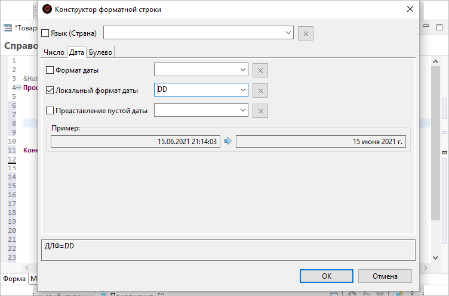Screen dimensions: 449x296
Task: Select line number 23 in editor gutter
Action: pyautogui.click(x=12, y=257)
